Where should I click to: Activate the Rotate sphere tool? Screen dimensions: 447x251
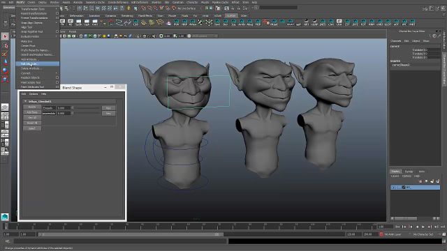click(x=5, y=70)
